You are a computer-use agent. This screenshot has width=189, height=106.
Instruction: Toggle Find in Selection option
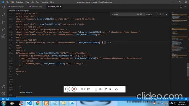(163, 14)
